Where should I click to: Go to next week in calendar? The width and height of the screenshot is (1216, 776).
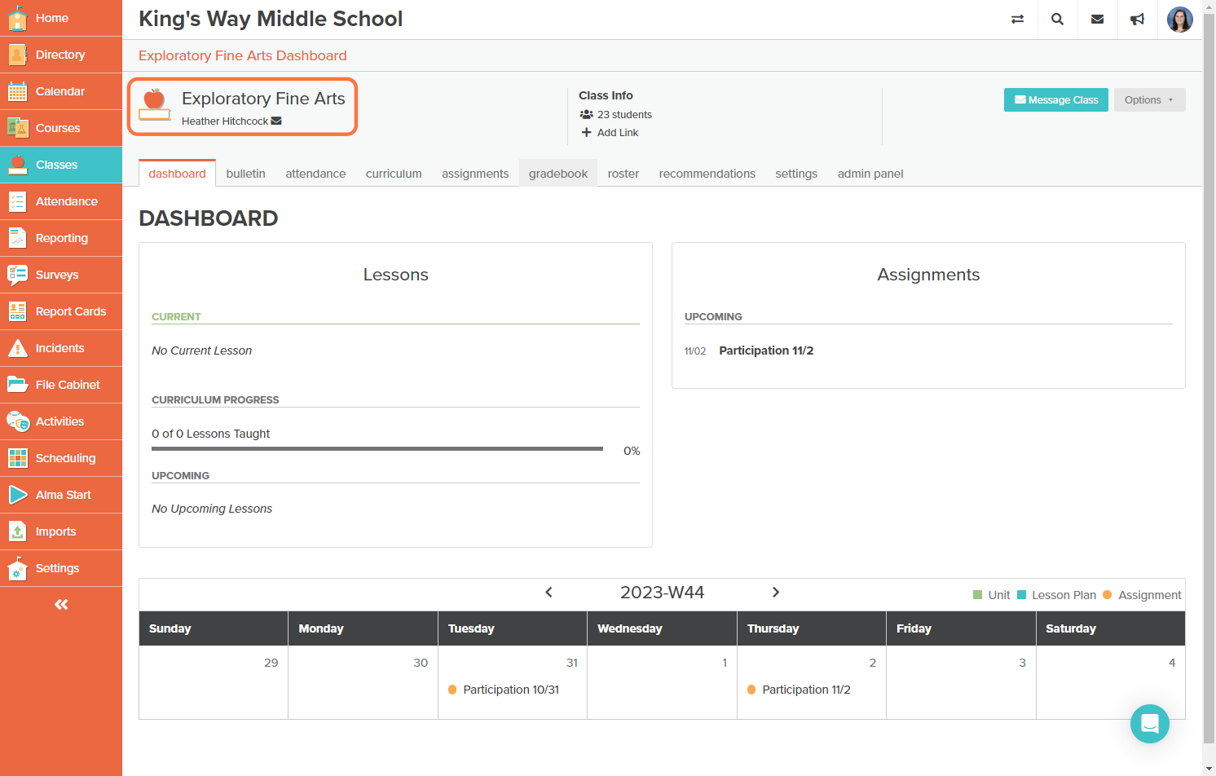[x=776, y=593]
